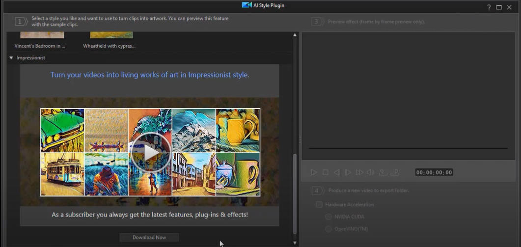Advance the preview by one frame

pos(348,172)
